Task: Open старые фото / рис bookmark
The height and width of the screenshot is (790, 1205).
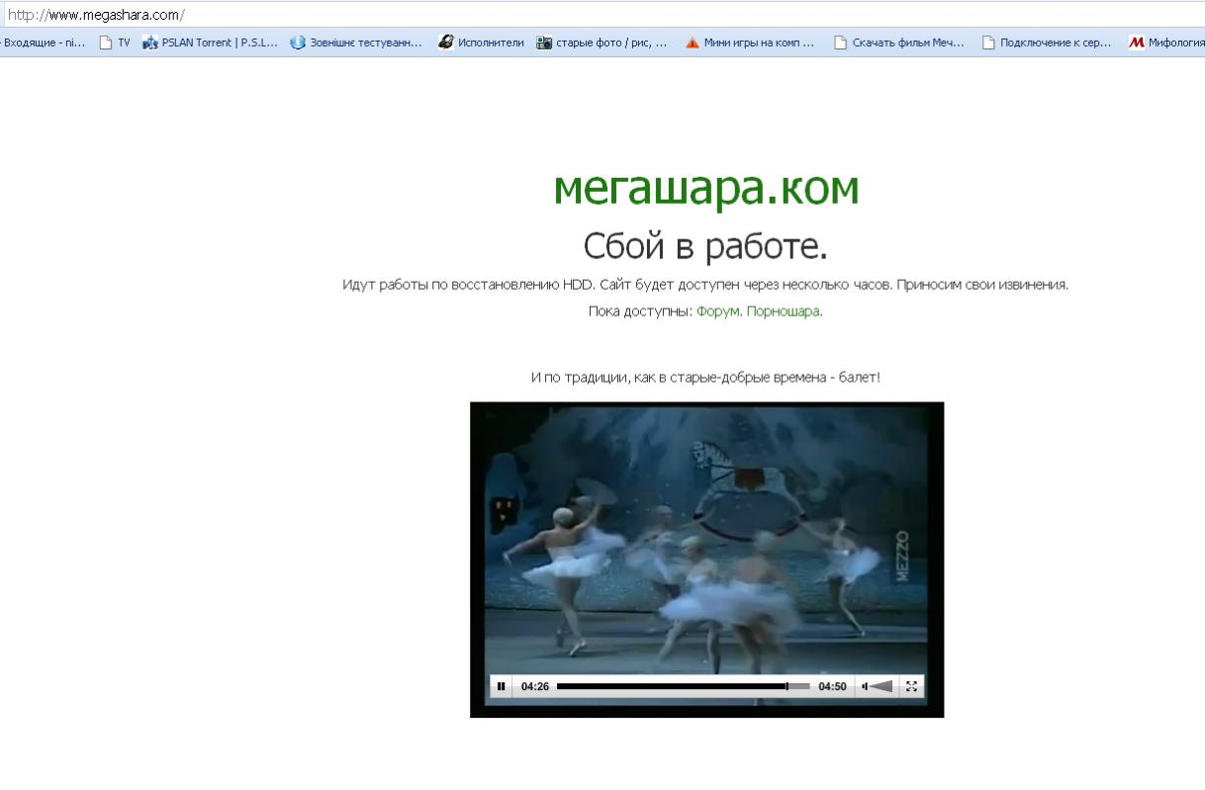Action: [602, 43]
